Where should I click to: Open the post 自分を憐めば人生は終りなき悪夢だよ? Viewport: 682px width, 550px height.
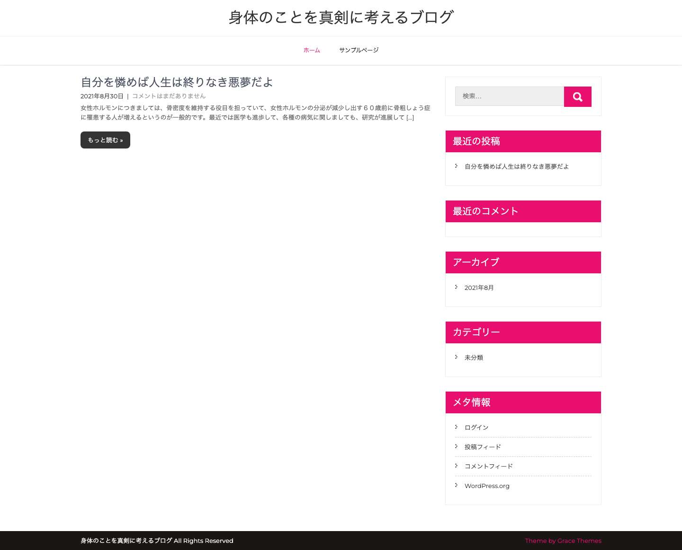[x=176, y=82]
